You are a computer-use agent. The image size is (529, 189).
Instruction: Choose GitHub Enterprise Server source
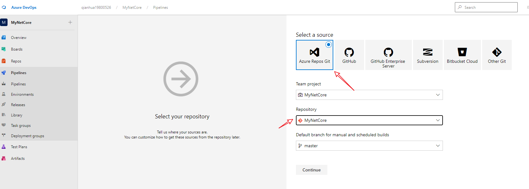(x=388, y=52)
